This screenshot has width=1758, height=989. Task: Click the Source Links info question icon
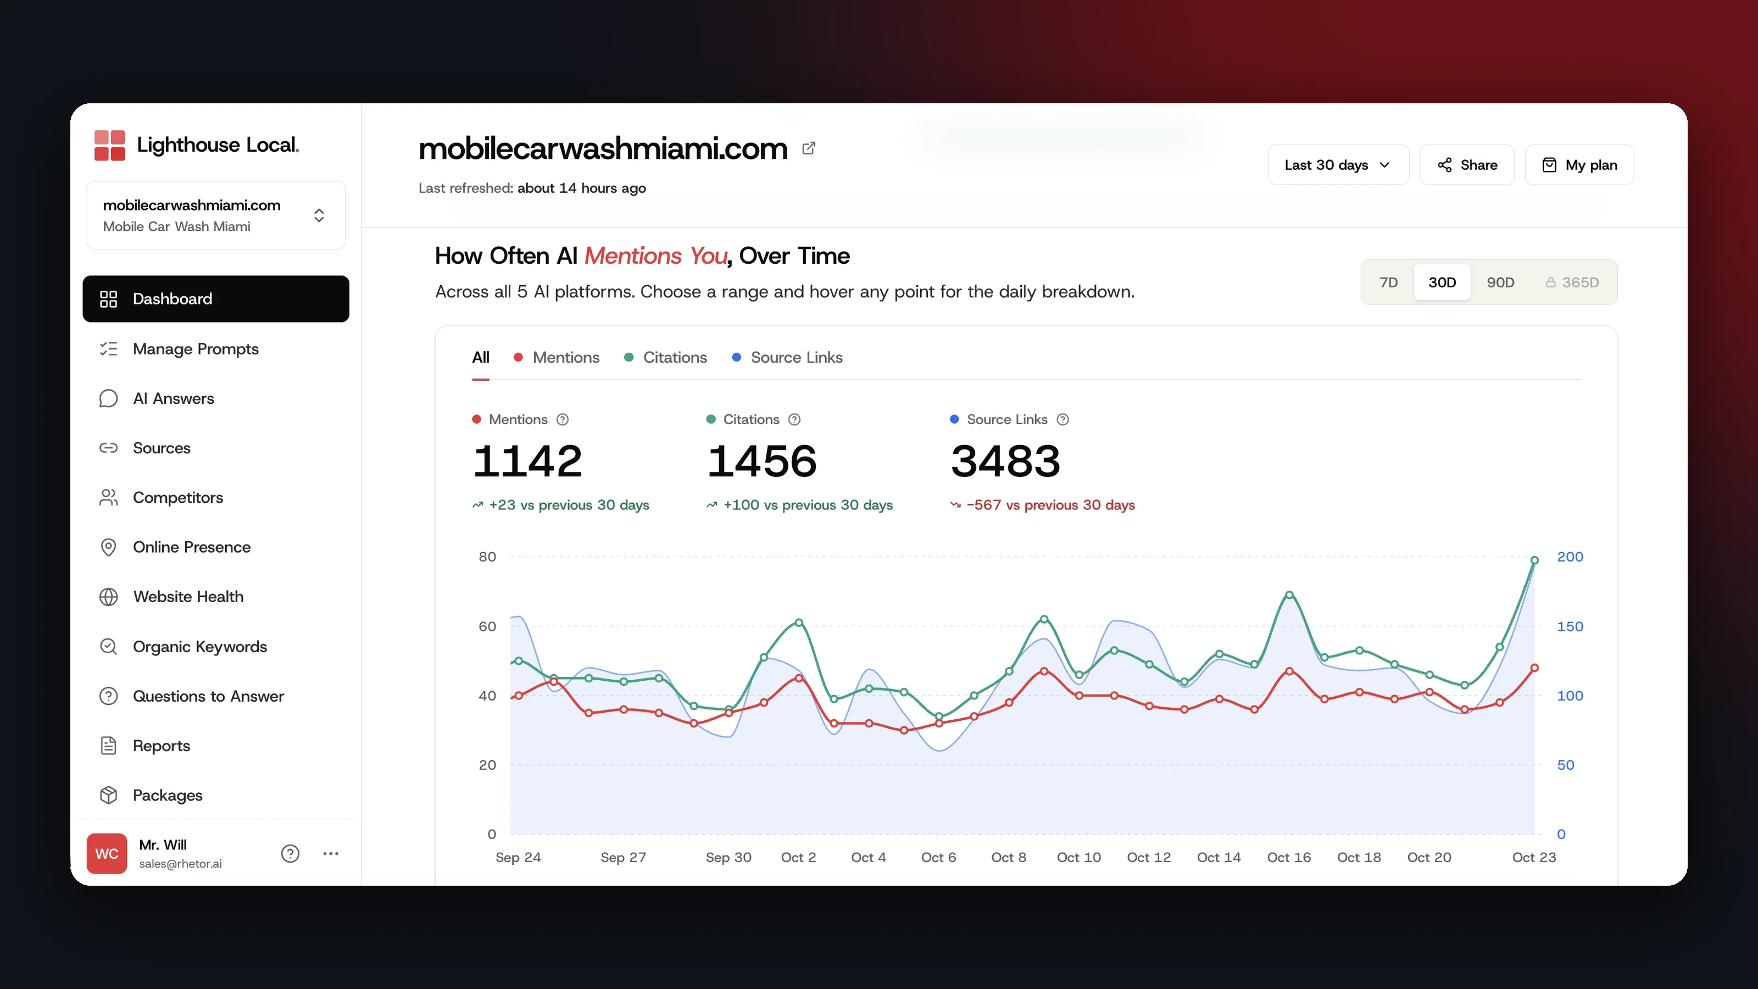(x=1062, y=420)
